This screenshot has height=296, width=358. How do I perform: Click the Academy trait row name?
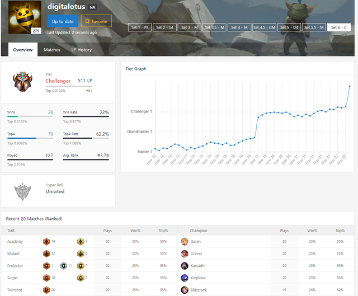click(15, 241)
